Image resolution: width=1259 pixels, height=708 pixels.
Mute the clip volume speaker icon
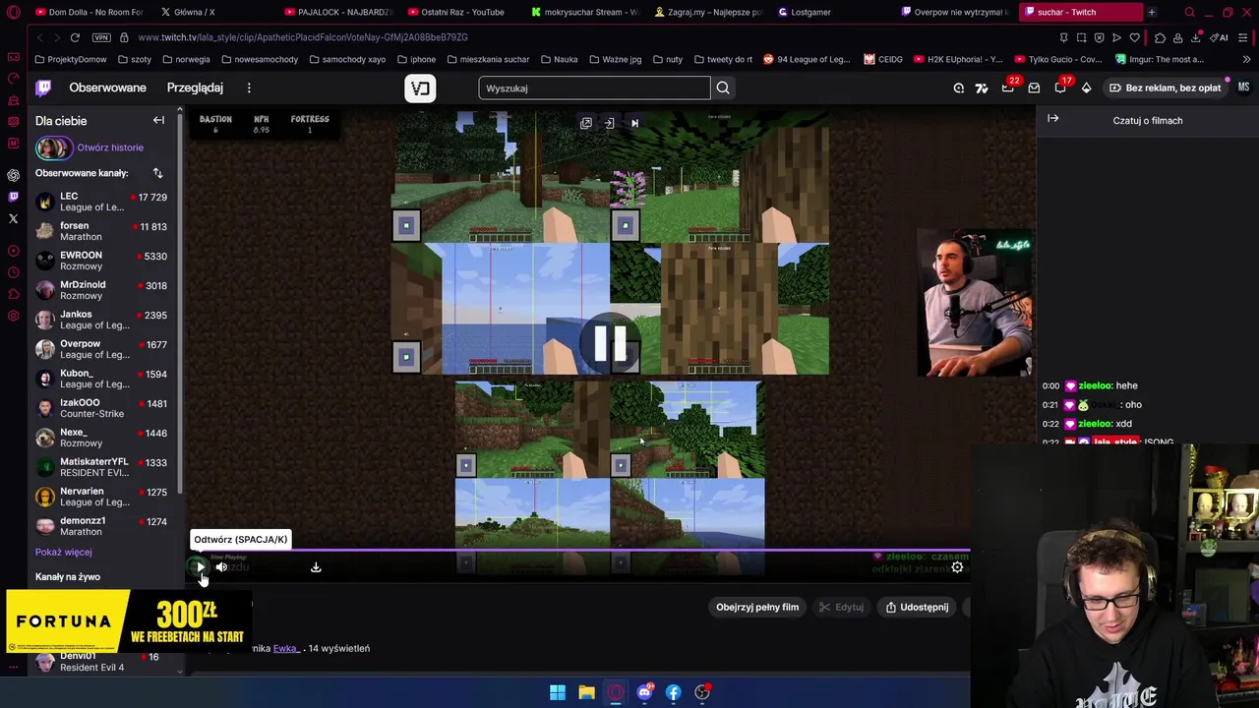click(221, 567)
